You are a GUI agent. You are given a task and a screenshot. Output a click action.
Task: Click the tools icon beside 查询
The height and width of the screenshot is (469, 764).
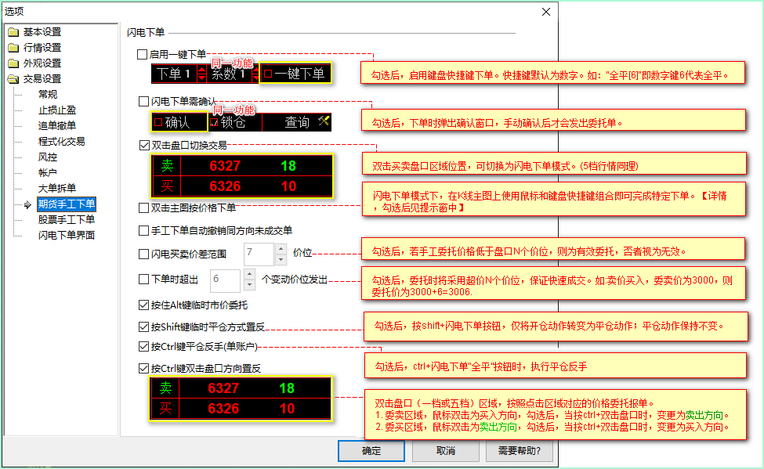click(x=324, y=121)
